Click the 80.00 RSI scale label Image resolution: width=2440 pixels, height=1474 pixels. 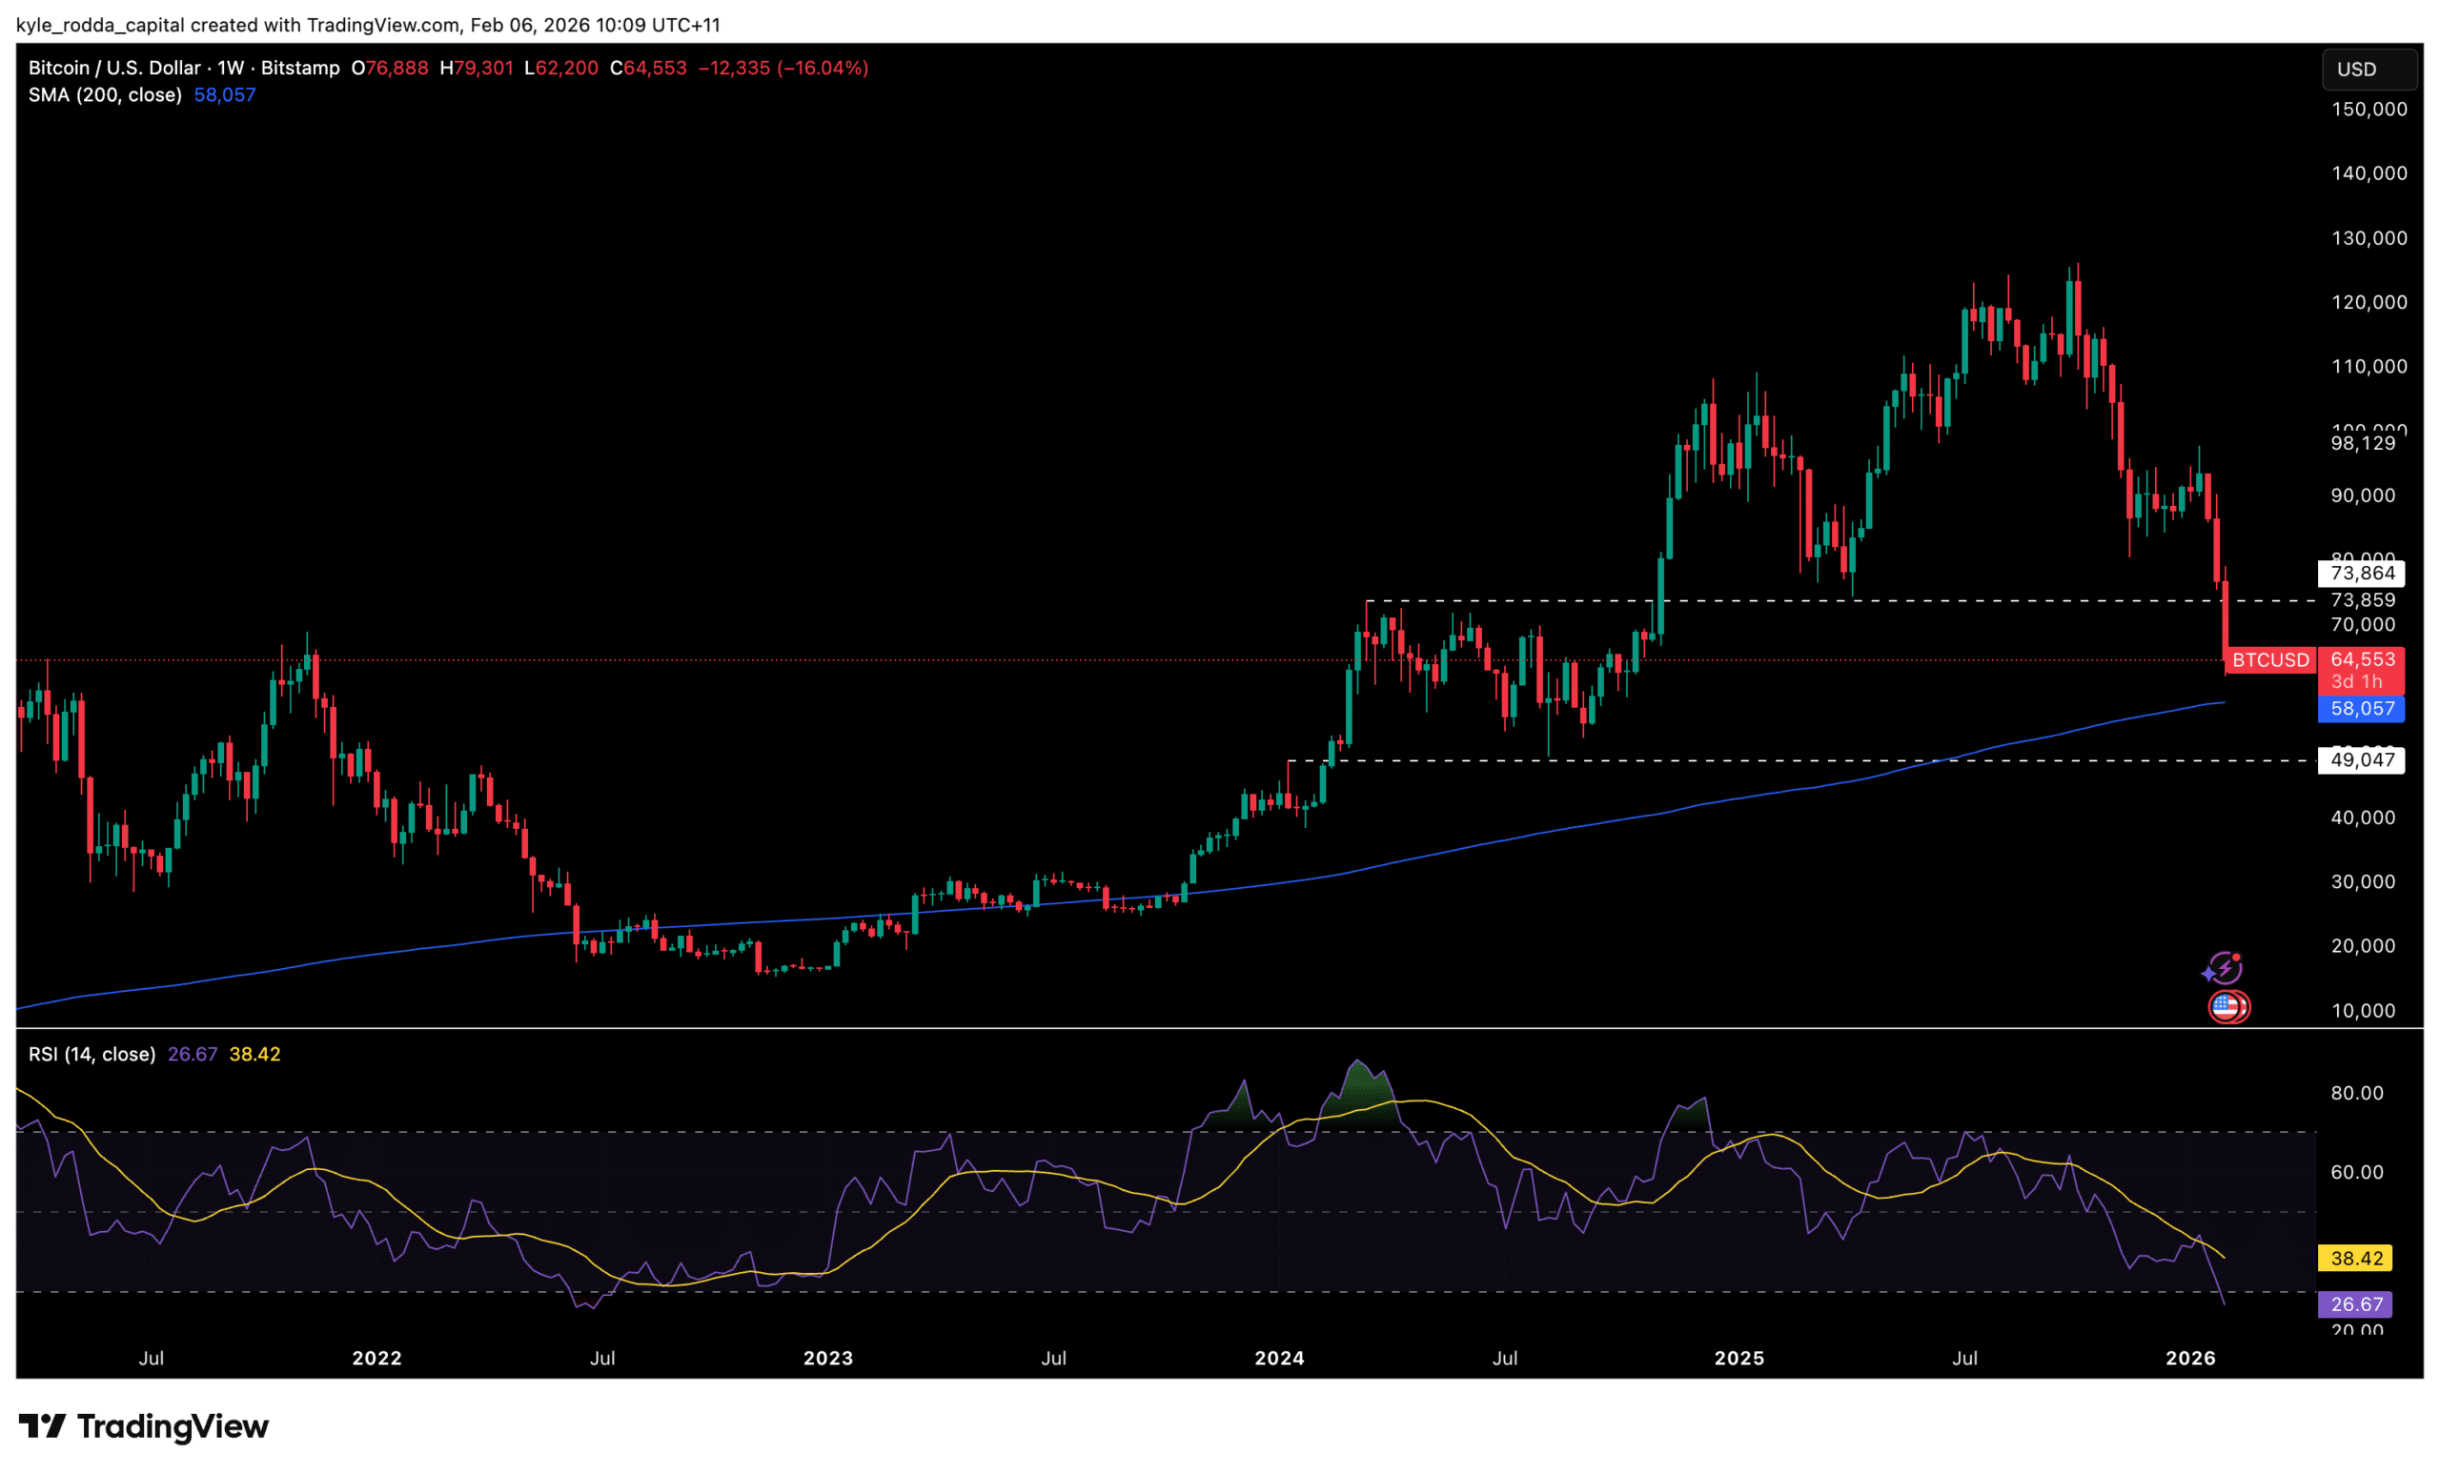tap(2356, 1093)
